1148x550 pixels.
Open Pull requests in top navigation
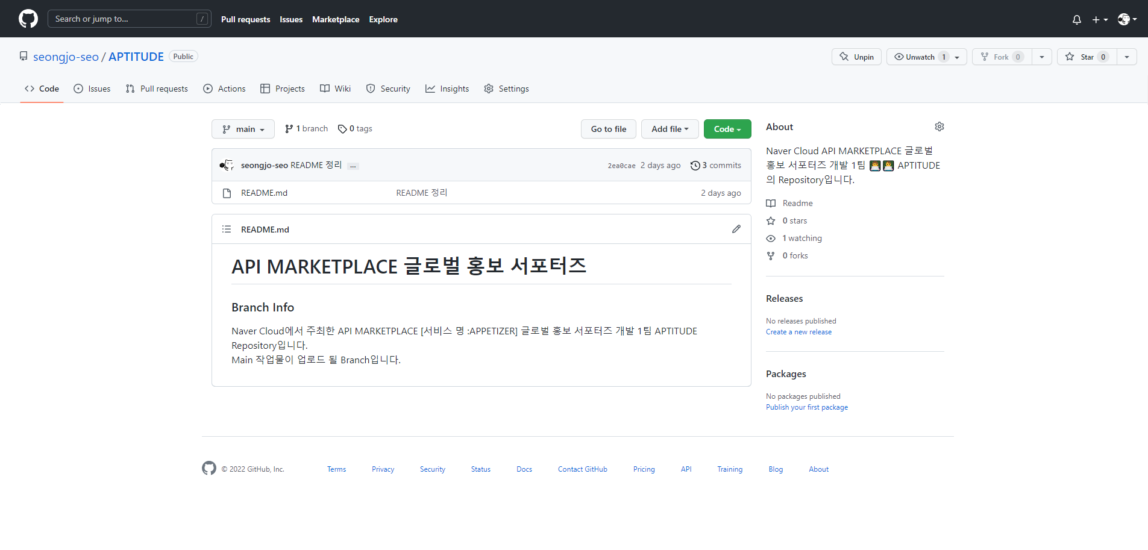point(245,19)
